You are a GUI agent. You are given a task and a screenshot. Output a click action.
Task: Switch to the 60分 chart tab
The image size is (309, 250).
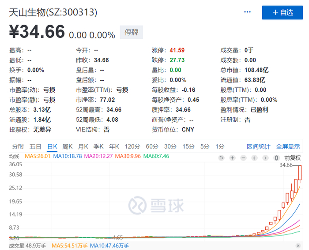pos(152,146)
